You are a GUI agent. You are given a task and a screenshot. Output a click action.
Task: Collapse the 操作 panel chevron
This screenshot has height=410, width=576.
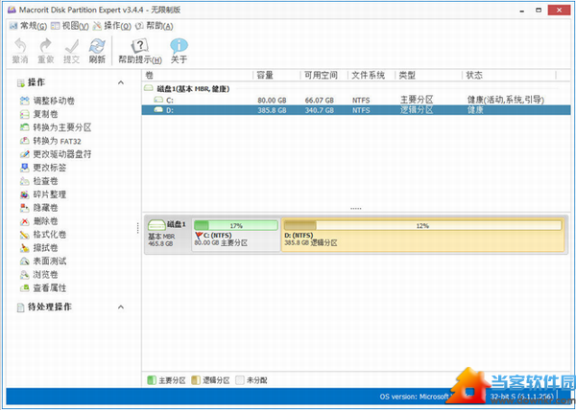pos(121,82)
